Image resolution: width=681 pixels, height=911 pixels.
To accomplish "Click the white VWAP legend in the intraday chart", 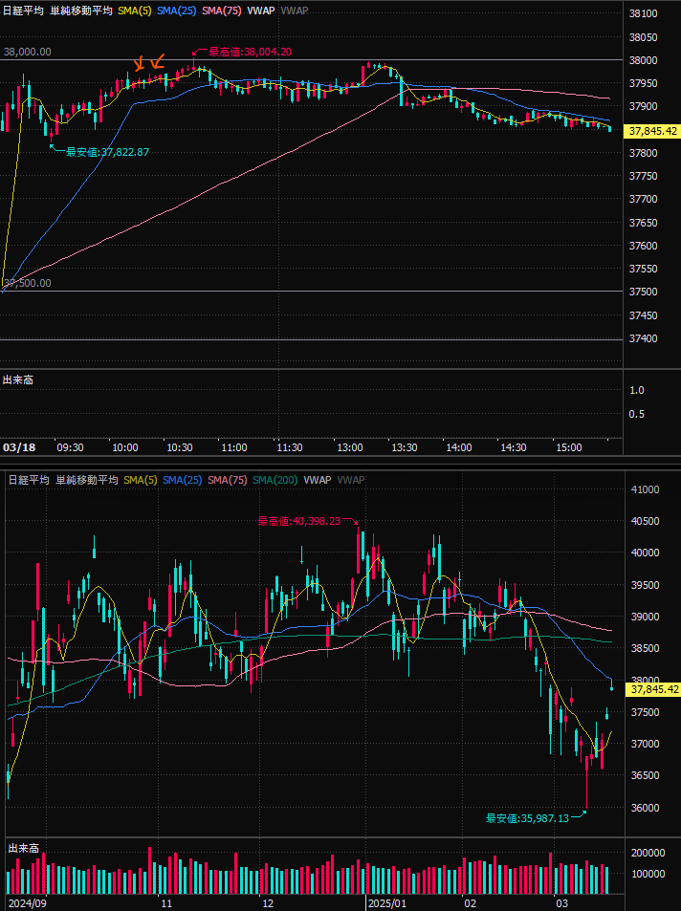I will [260, 11].
